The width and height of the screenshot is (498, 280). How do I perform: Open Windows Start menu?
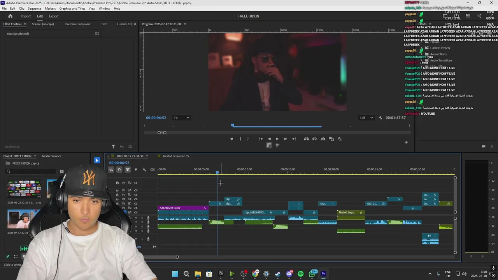[x=175, y=274]
